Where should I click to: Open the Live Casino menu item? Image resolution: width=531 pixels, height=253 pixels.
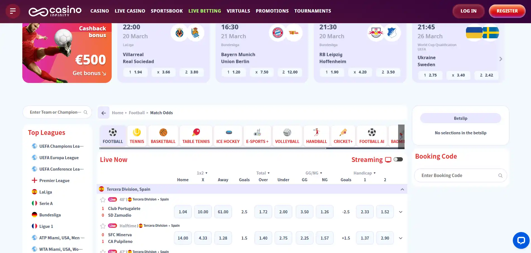click(130, 11)
